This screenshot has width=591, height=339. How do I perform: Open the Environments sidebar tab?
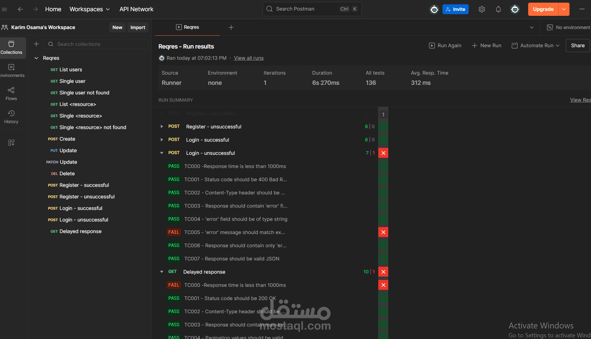[x=12, y=71]
